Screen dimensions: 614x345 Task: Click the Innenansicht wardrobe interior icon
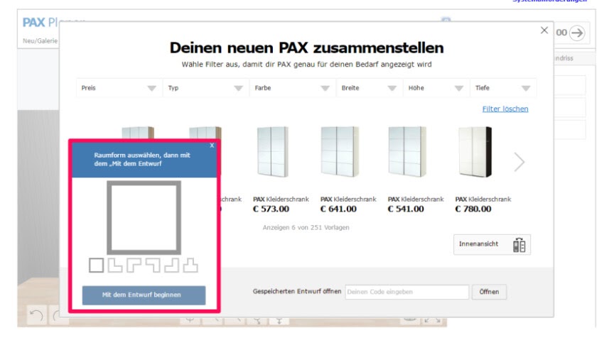pos(519,245)
